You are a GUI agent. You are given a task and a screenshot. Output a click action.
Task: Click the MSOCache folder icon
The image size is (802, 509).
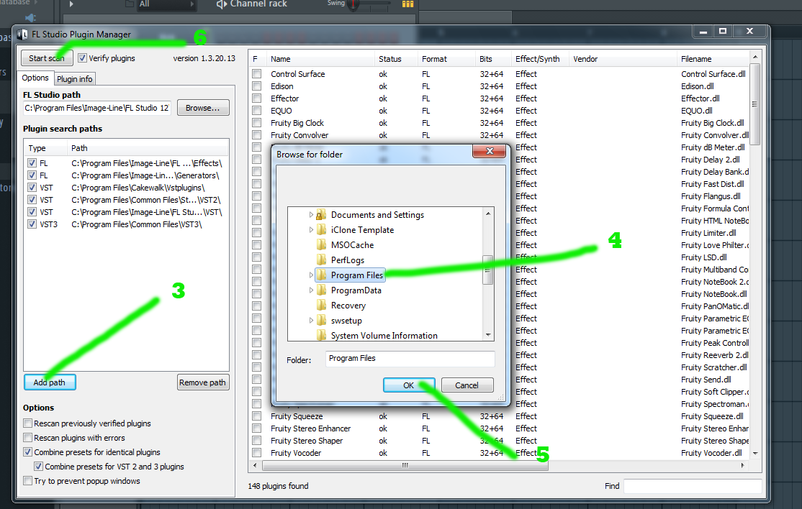321,245
